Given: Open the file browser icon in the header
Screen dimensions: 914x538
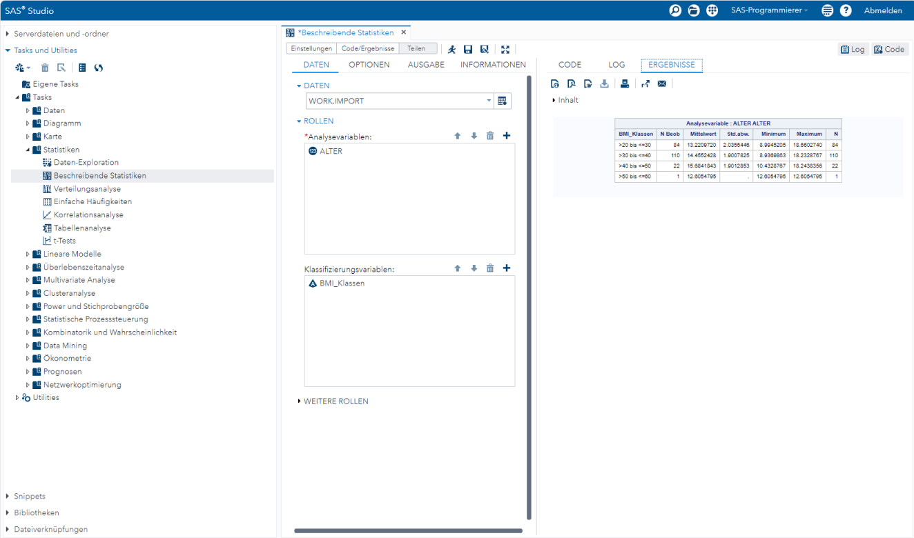Looking at the screenshot, I should [694, 10].
